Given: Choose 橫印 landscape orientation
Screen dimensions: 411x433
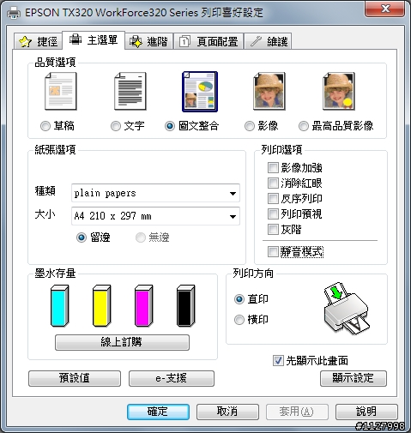Looking at the screenshot, I should tap(239, 320).
